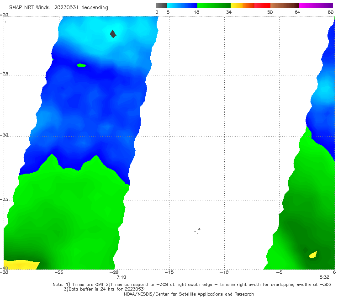Click the yellow wind patch in the right swath
This screenshot has width=338, height=297.
tap(313, 255)
